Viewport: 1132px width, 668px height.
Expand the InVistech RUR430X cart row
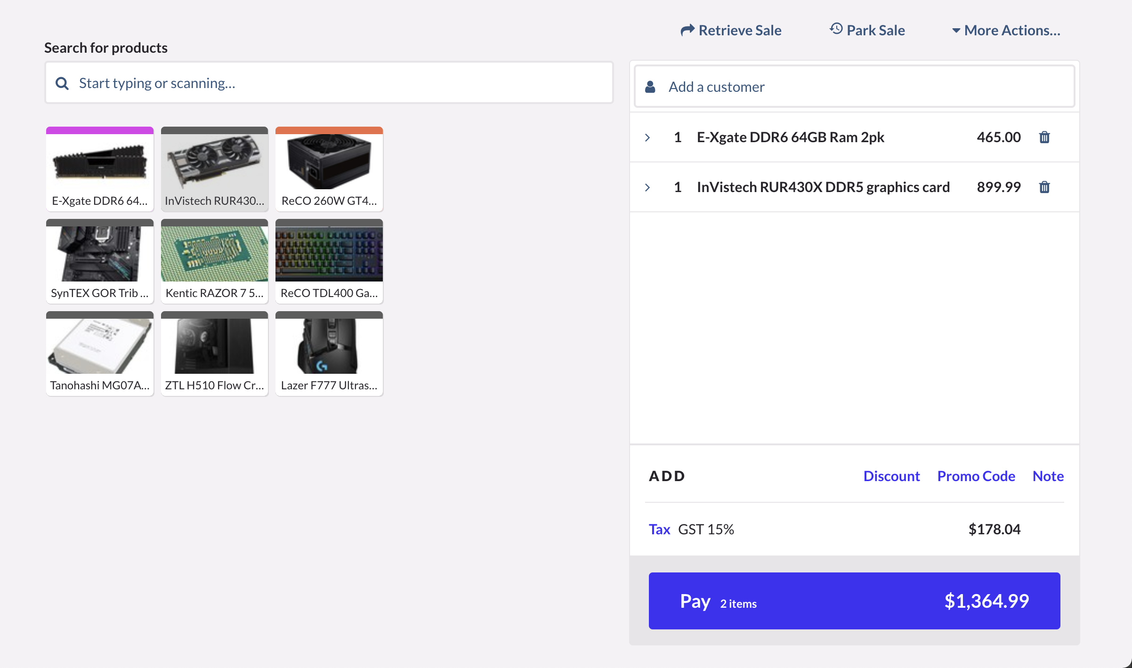point(648,187)
